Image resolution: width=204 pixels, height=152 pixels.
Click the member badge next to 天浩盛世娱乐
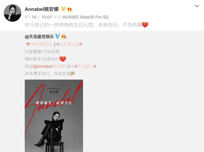(64, 37)
